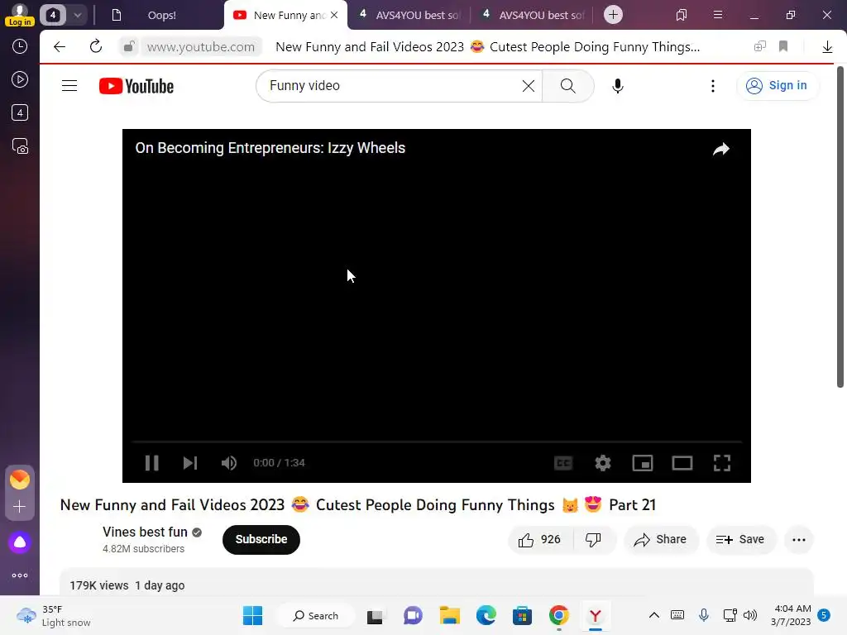
Task: Open the bookmarks collections icon in title bar
Action: 682,15
